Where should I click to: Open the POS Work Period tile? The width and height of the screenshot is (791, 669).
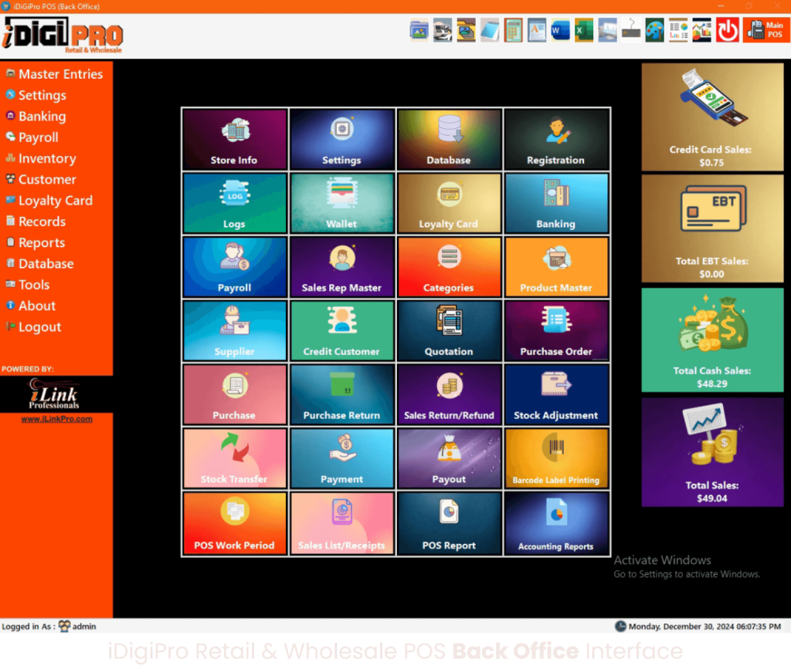point(235,524)
